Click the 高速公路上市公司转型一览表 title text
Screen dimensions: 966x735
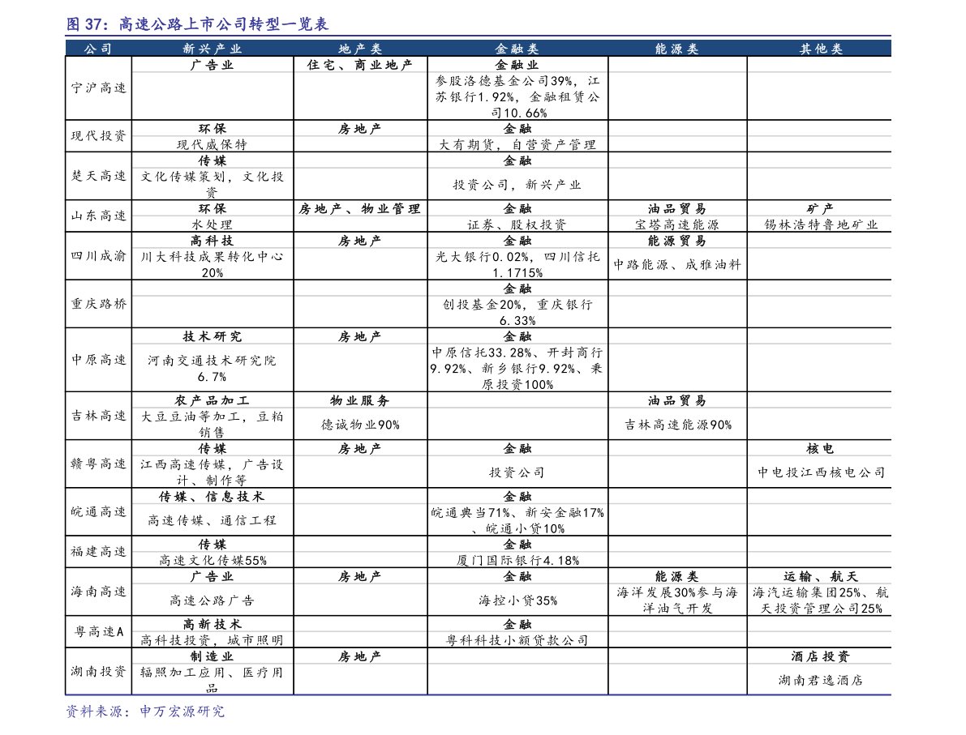point(224,24)
